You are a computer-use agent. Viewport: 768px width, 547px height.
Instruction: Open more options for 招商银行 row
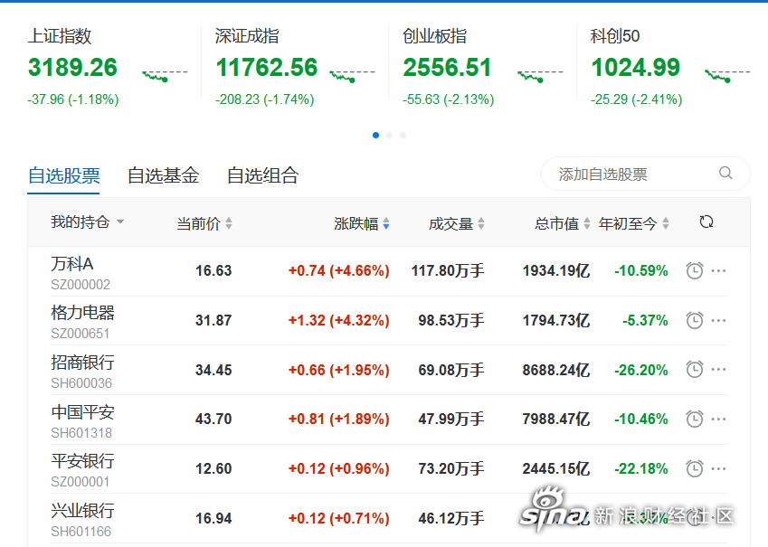click(x=718, y=369)
